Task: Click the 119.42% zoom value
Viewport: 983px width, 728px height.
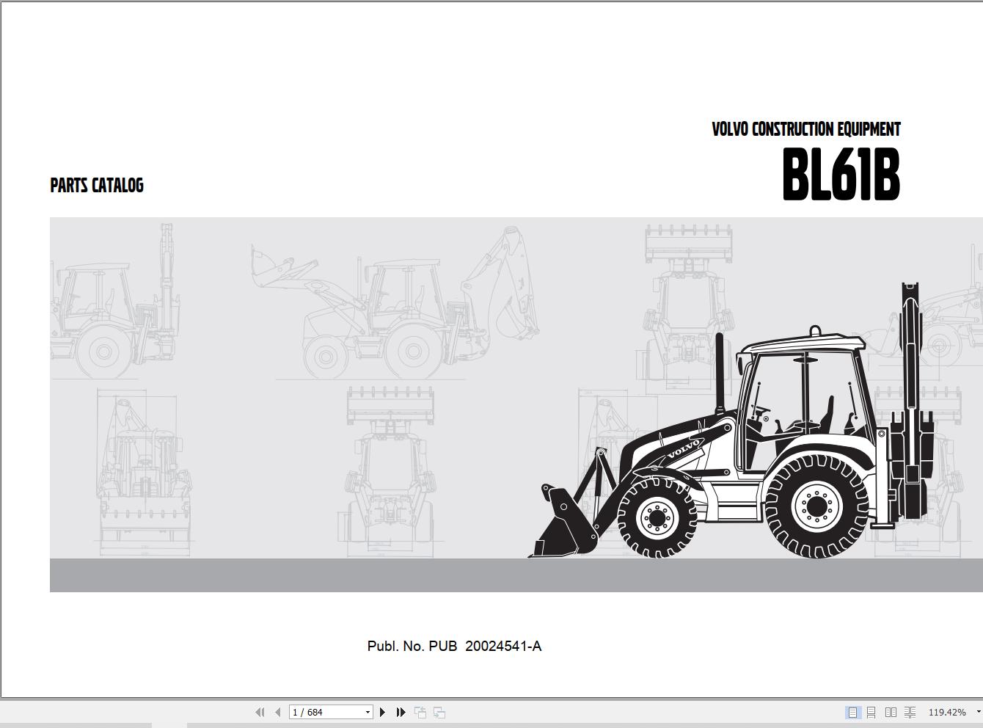Action: click(x=948, y=712)
